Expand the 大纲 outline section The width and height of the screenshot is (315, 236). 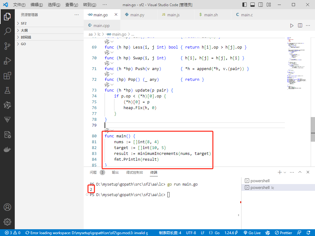50,30
